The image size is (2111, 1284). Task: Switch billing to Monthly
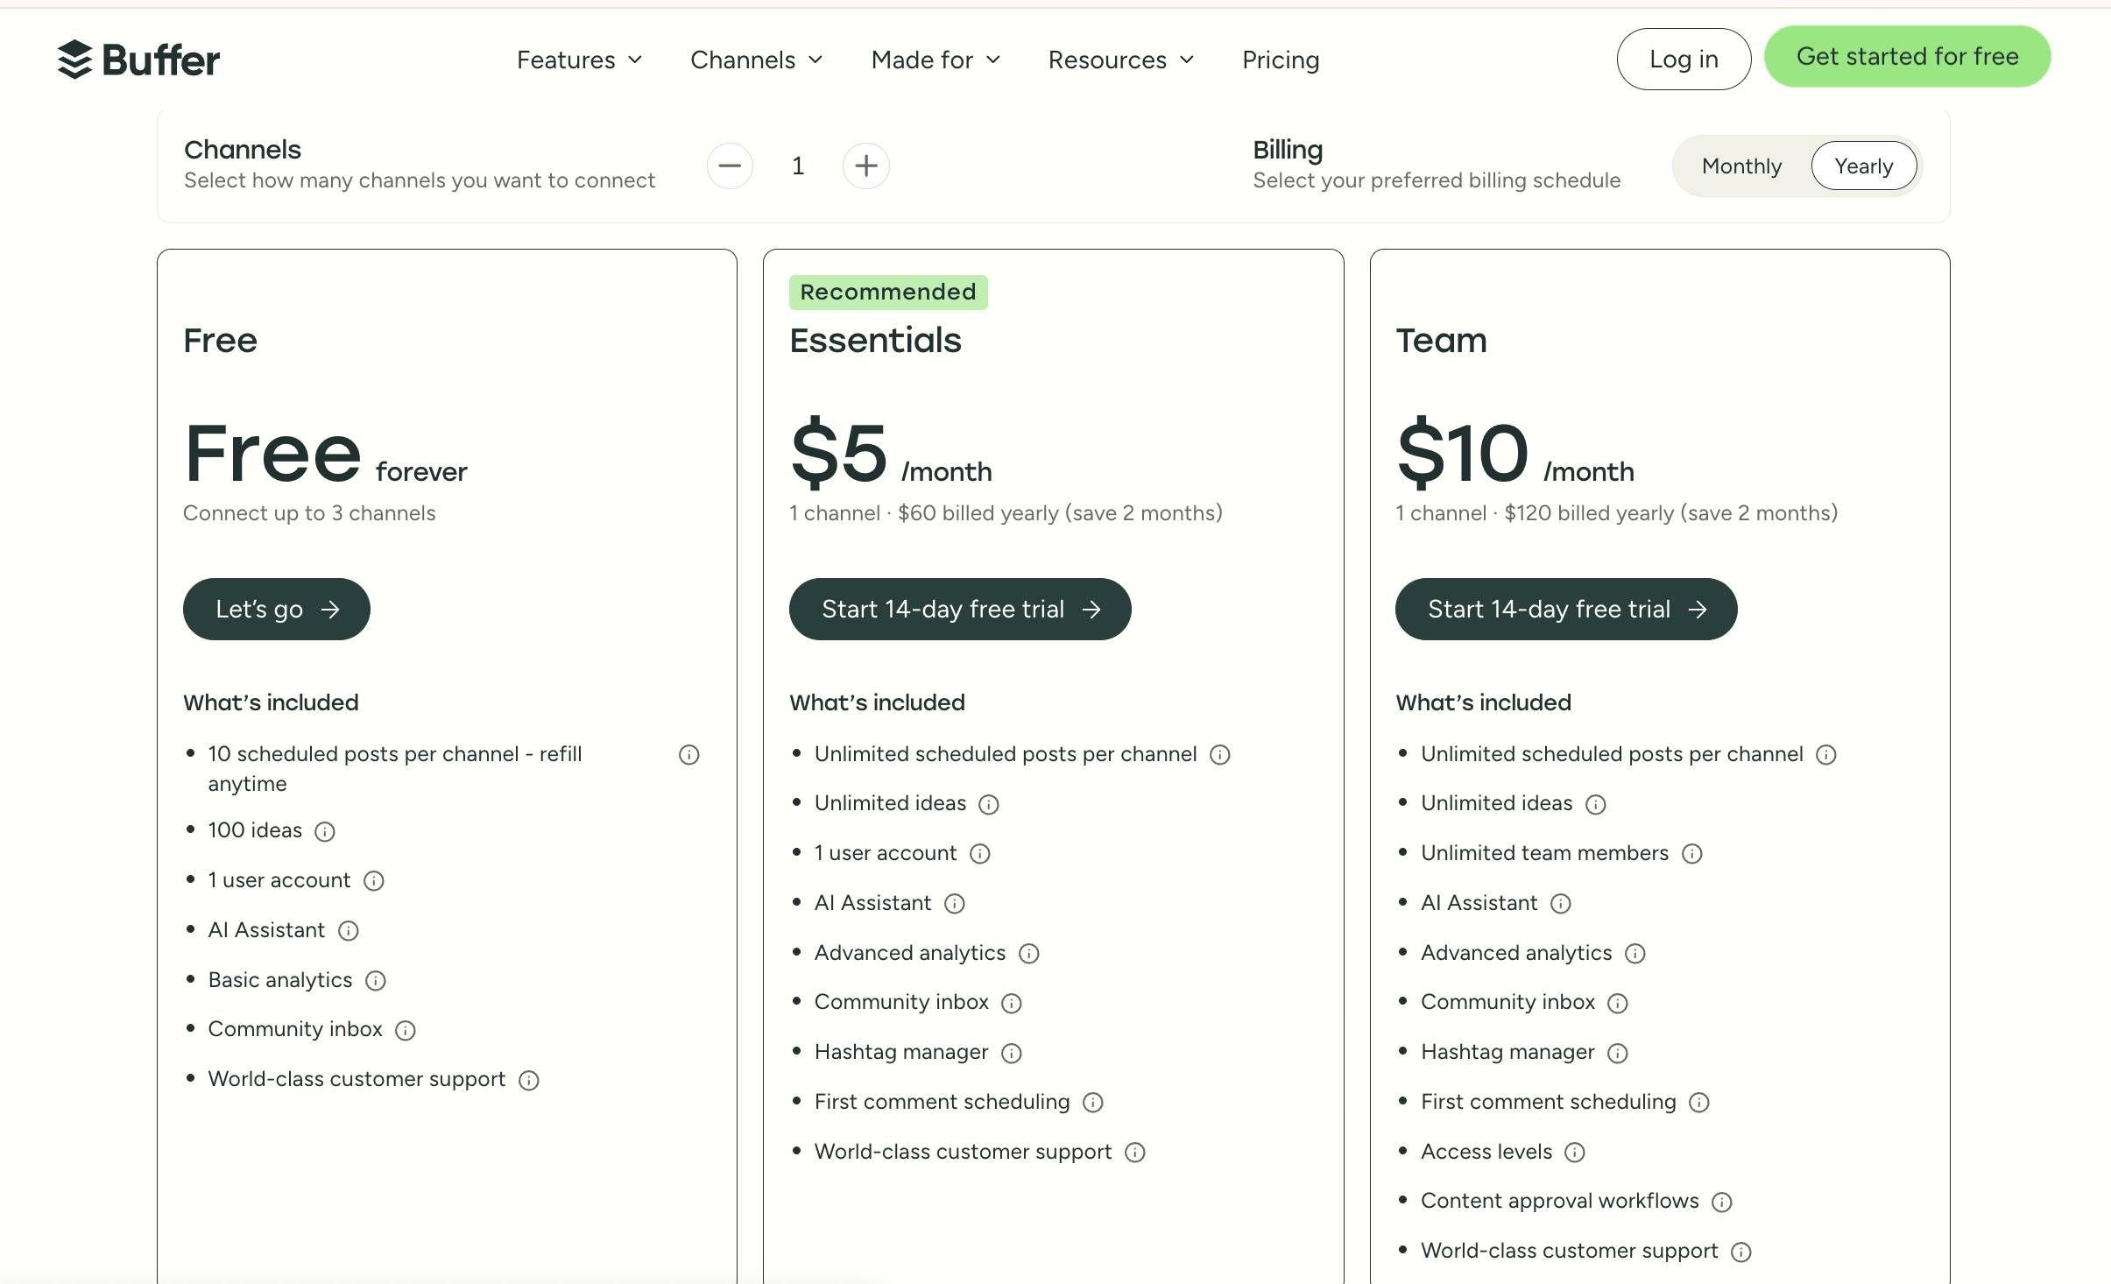point(1741,166)
